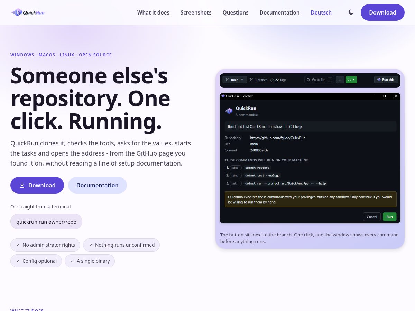Click the A single binary badge
The width and height of the screenshot is (415, 311).
pos(90,261)
